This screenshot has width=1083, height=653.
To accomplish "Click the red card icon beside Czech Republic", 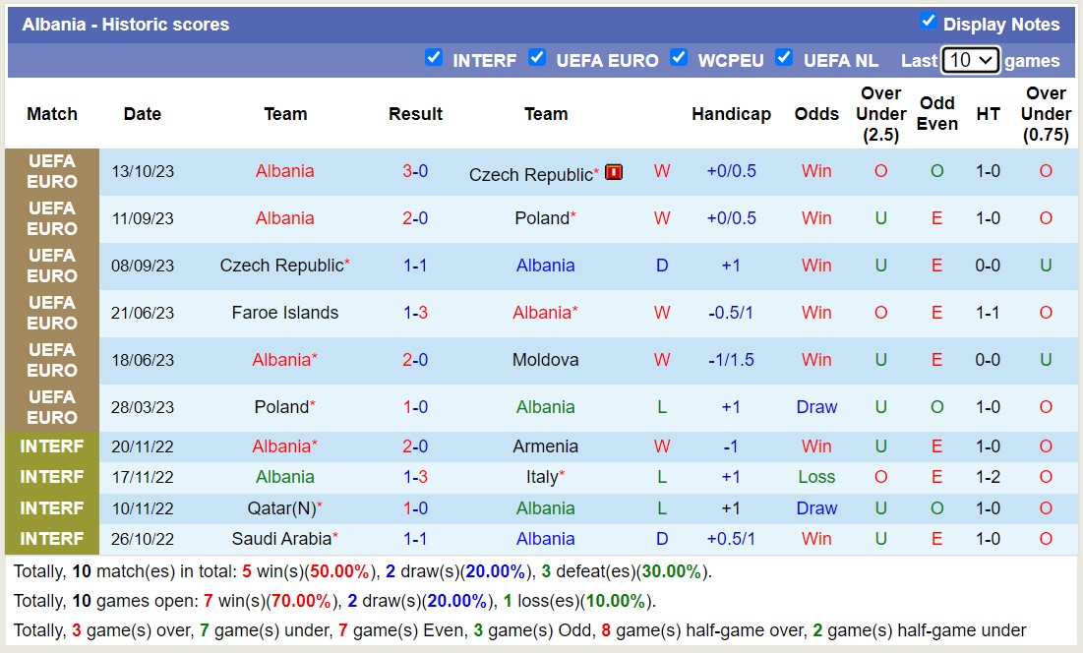I will click(x=614, y=172).
